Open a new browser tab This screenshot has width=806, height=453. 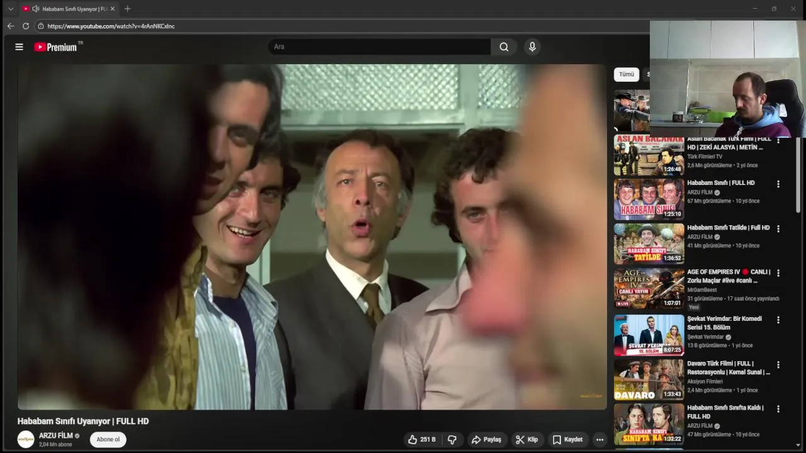coord(128,9)
